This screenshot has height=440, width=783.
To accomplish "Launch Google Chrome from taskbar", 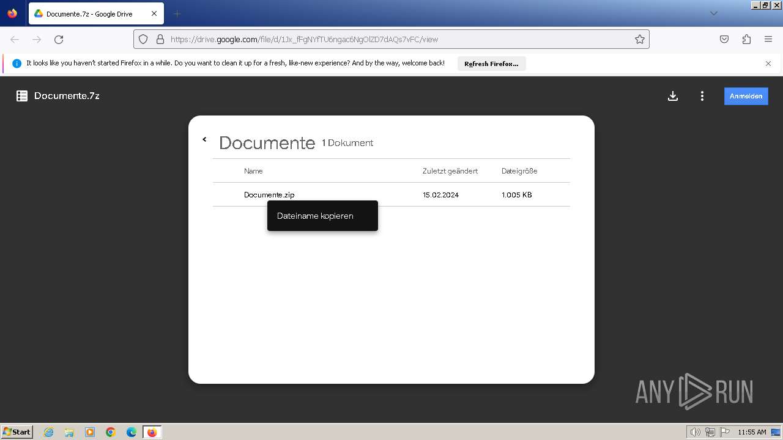I will point(111,432).
